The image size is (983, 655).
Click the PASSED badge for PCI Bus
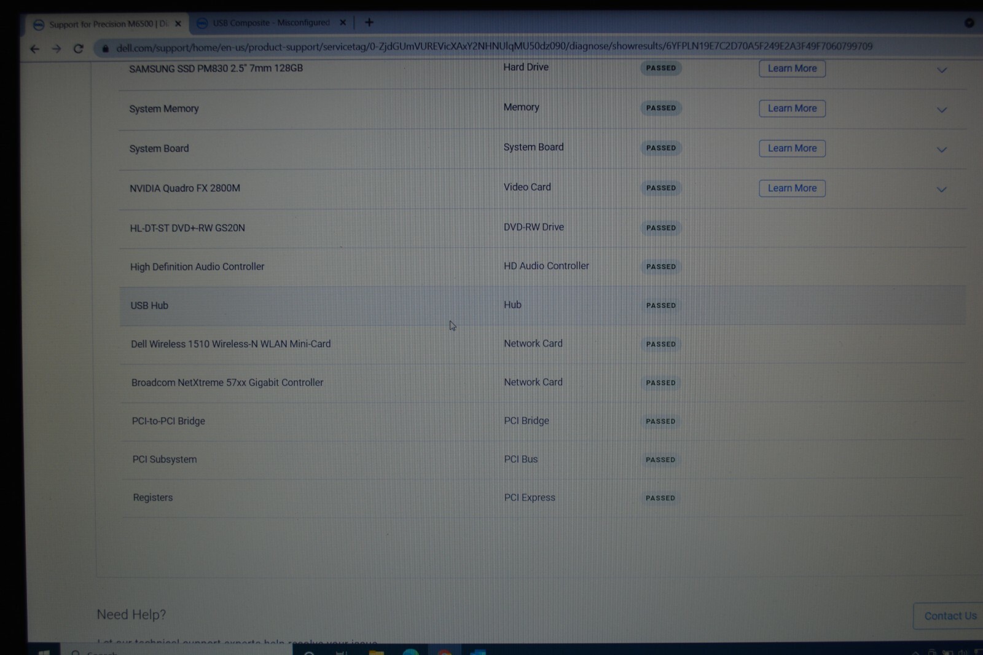660,460
